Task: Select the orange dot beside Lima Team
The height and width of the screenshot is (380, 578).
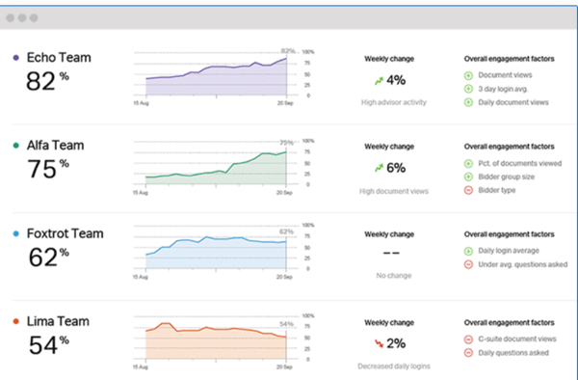Action: pyautogui.click(x=15, y=321)
